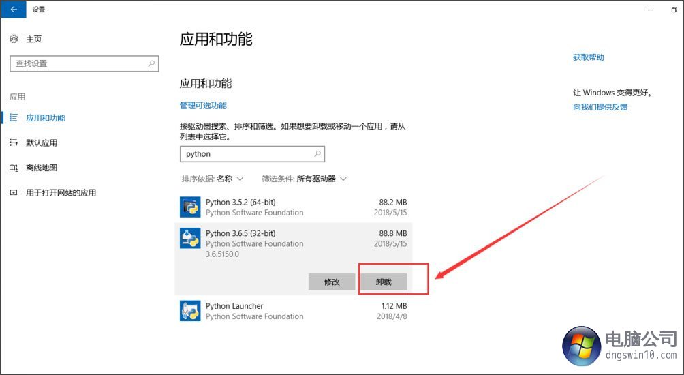Open the 筛选条件: 所有驱动器 filter dropdown
Screen dimensions: 684x375
click(x=304, y=179)
